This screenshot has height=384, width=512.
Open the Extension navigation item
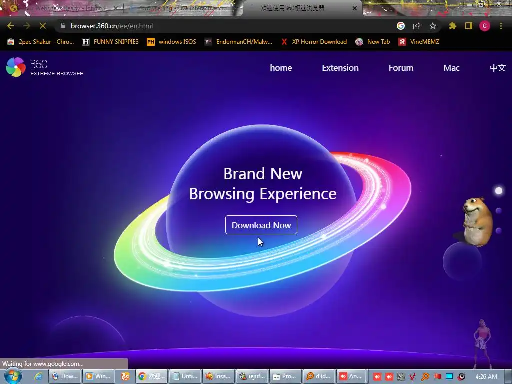340,68
